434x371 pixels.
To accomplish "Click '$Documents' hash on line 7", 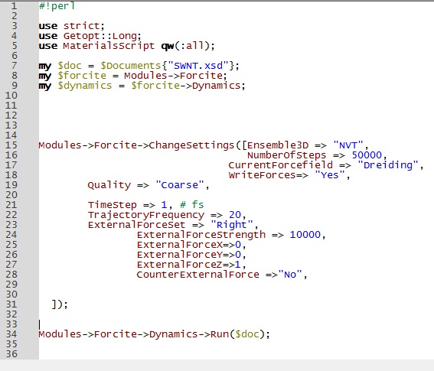I will 131,66.
